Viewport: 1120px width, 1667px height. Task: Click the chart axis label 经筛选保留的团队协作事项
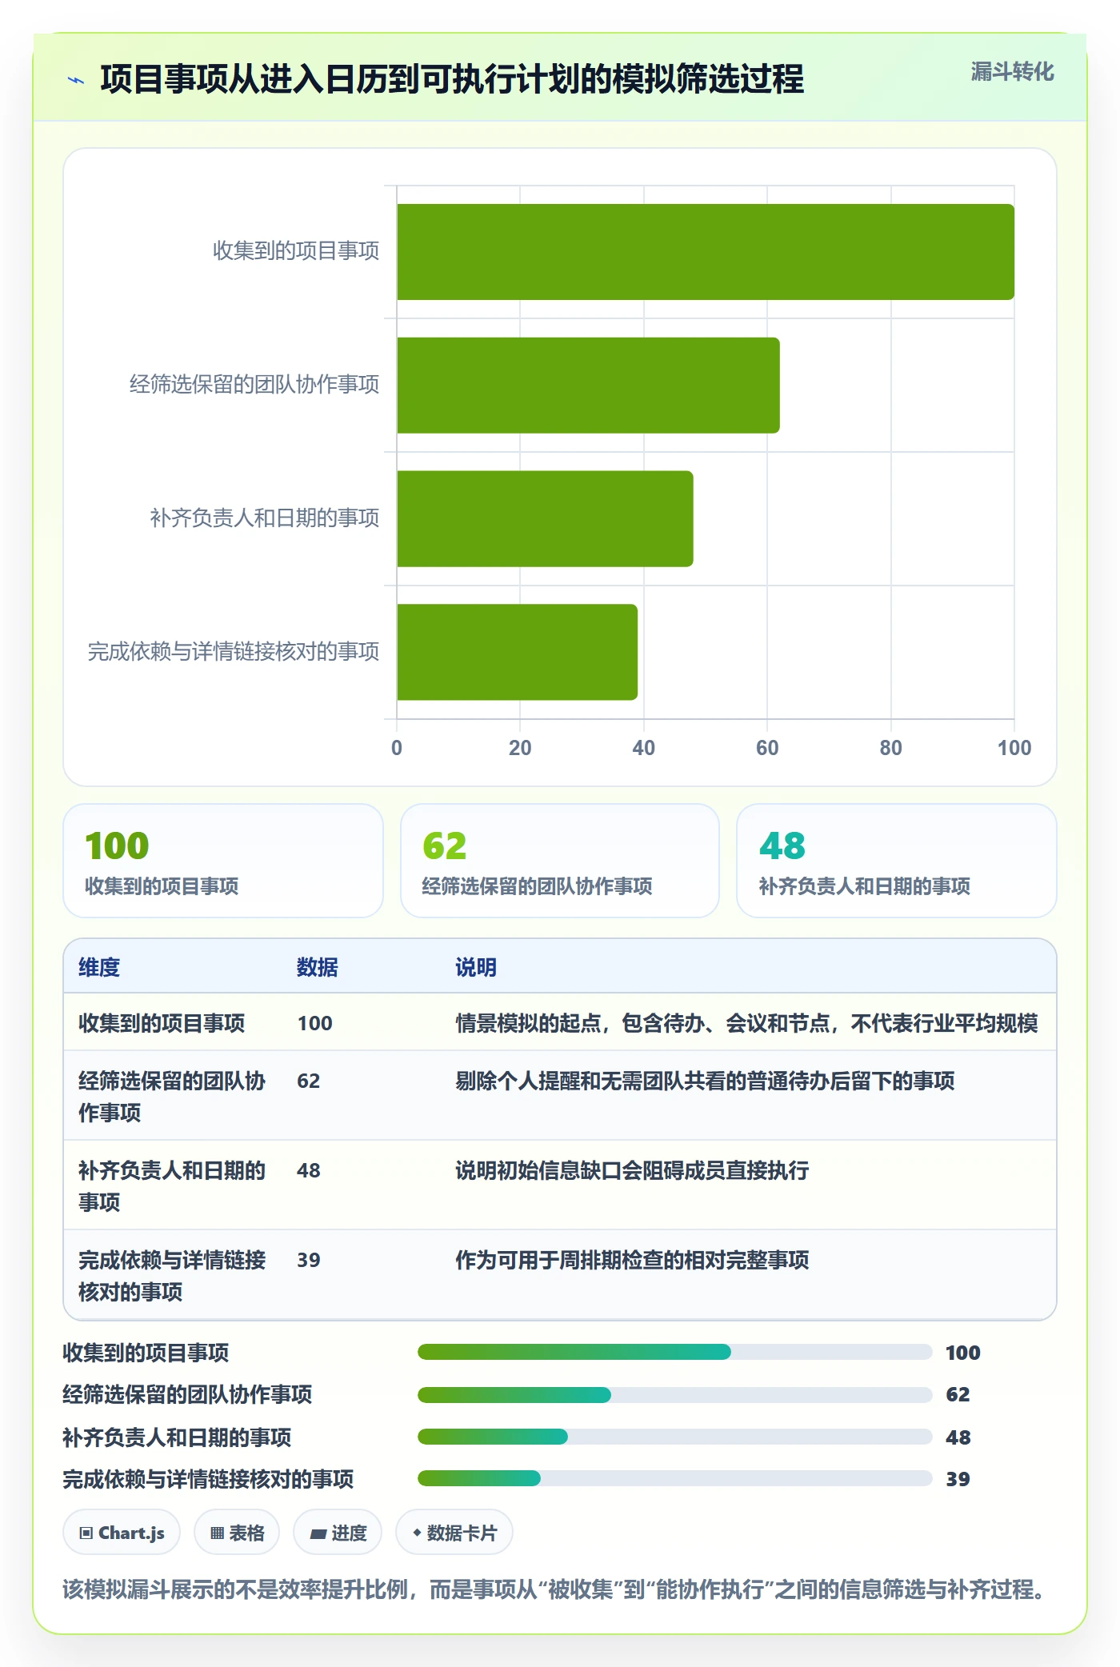(x=254, y=385)
